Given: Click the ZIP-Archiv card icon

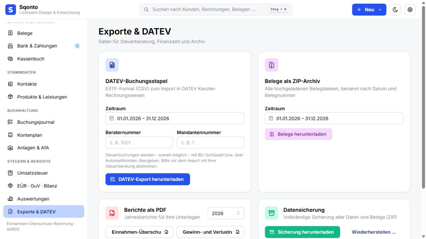Looking at the screenshot, I should [x=271, y=65].
